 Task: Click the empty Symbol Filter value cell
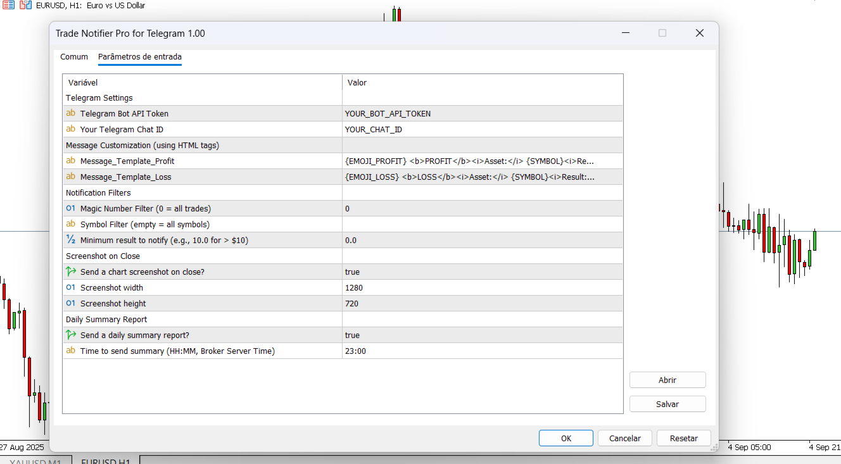pyautogui.click(x=483, y=224)
